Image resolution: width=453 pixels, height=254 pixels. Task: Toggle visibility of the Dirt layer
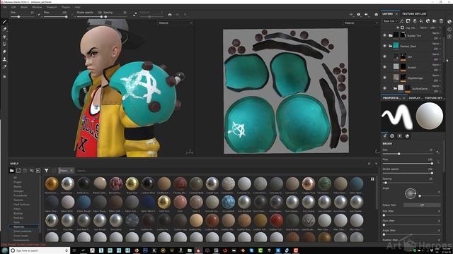click(x=384, y=56)
